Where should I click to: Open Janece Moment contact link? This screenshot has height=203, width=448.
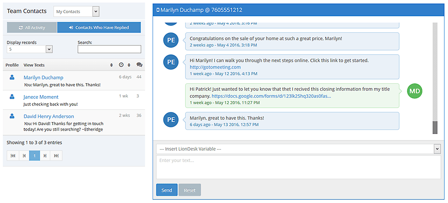(41, 97)
